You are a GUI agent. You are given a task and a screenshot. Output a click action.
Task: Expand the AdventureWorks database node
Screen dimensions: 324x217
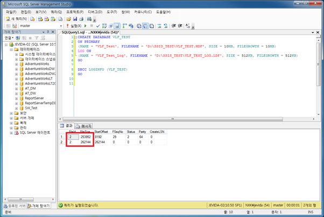[x=16, y=64]
